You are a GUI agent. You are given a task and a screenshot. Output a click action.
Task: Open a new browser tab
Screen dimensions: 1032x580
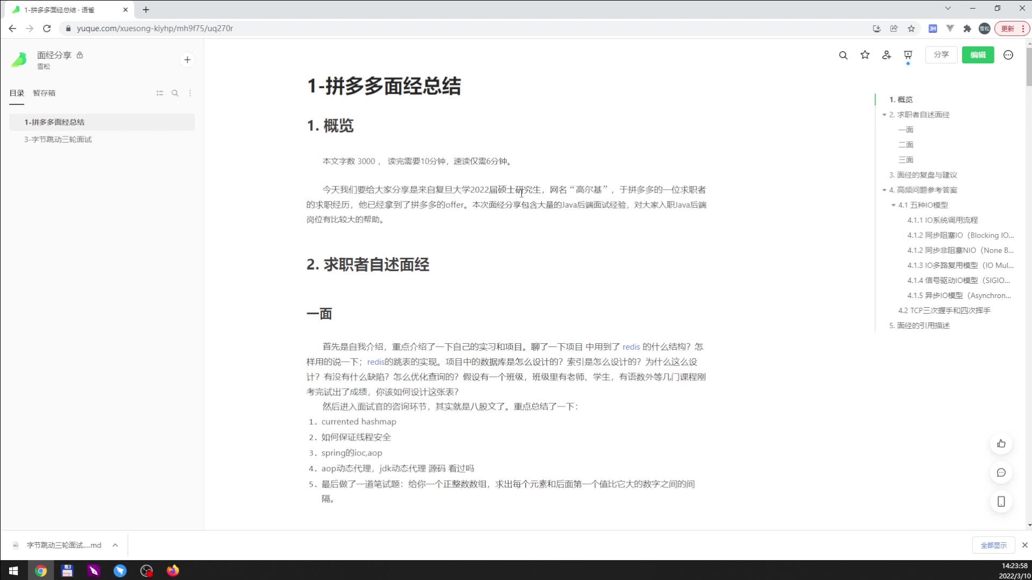[146, 10]
